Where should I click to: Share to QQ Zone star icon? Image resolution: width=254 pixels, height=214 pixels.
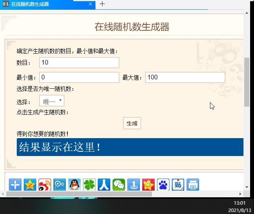tap(30, 184)
